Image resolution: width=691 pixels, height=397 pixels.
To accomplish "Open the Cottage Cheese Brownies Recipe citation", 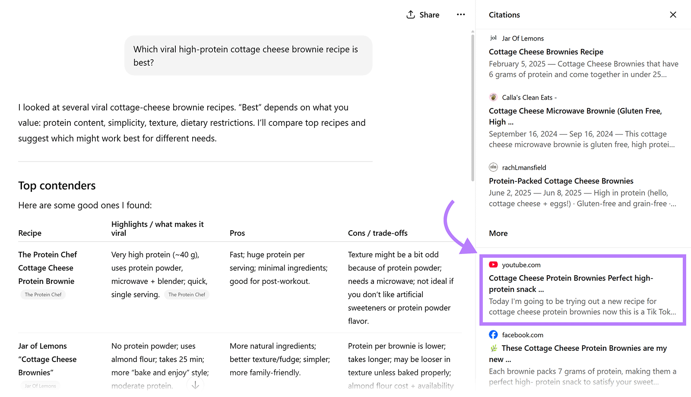I will 546,51.
